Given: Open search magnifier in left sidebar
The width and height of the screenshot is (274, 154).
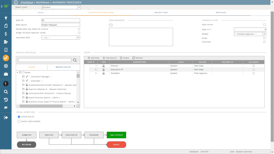Looking at the screenshot, I should 6,92.
